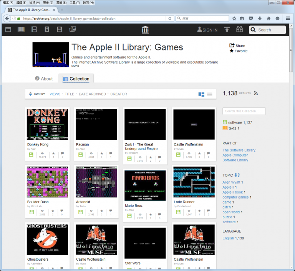This screenshot has height=271, width=295.
Task: Filter by topic open world
Action: point(231,212)
